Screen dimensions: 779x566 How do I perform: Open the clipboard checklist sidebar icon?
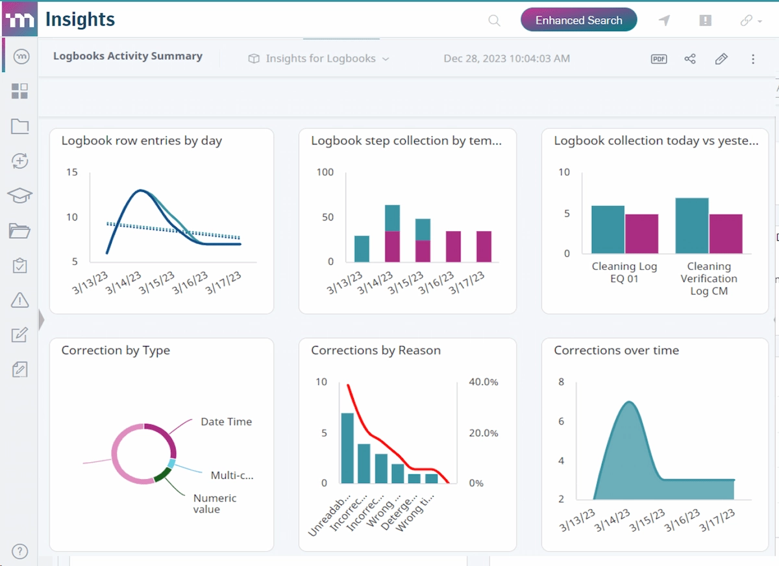[x=19, y=265]
